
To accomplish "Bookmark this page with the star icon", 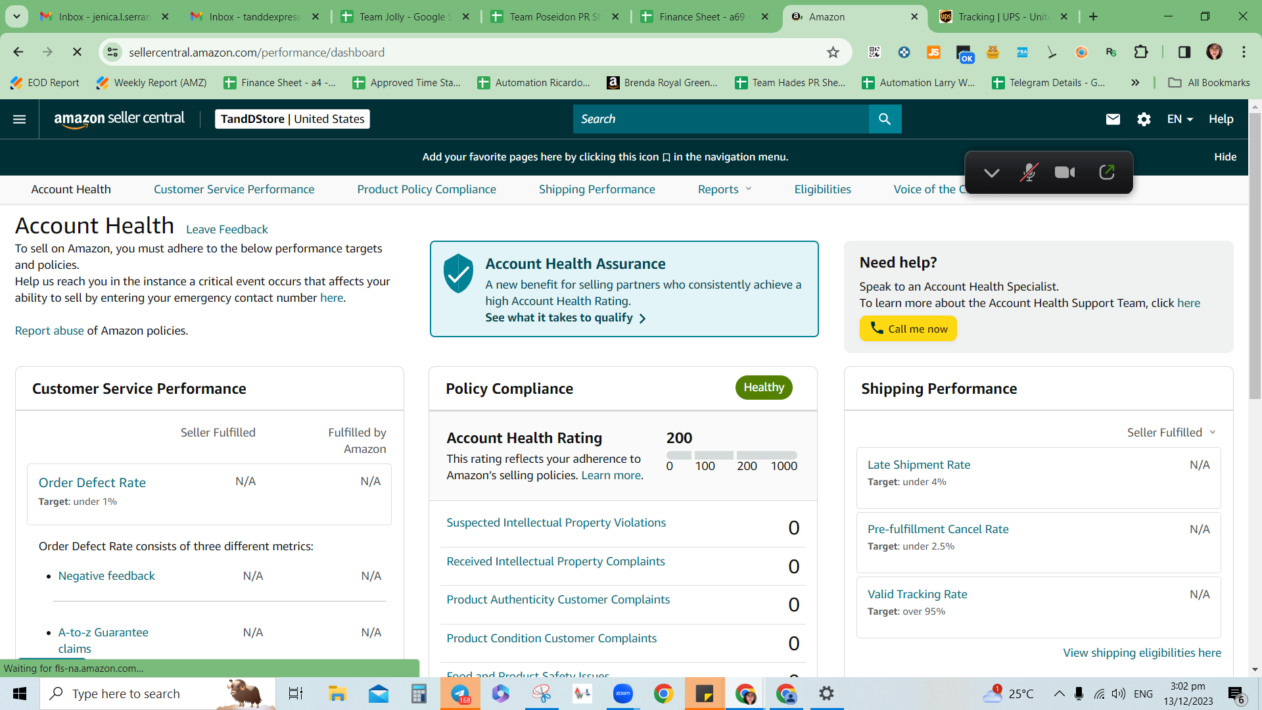I will coord(833,53).
